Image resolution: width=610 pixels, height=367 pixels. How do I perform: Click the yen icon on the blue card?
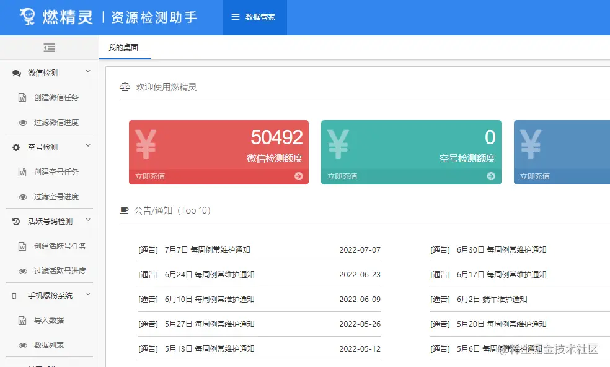[x=531, y=144]
